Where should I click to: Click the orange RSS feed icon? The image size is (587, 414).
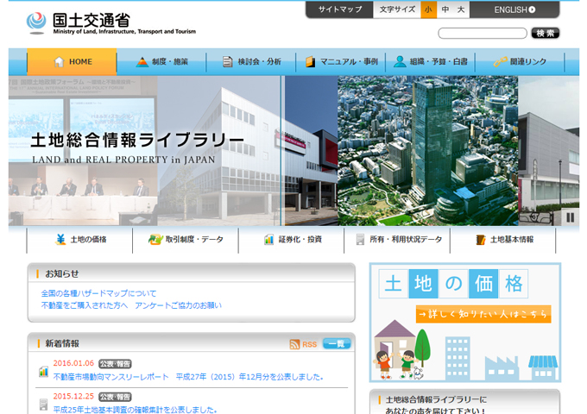[294, 344]
